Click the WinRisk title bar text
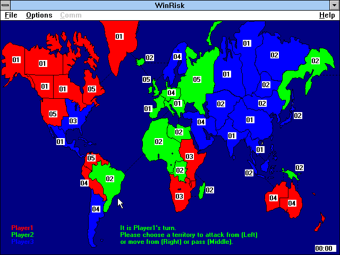 pyautogui.click(x=170, y=5)
